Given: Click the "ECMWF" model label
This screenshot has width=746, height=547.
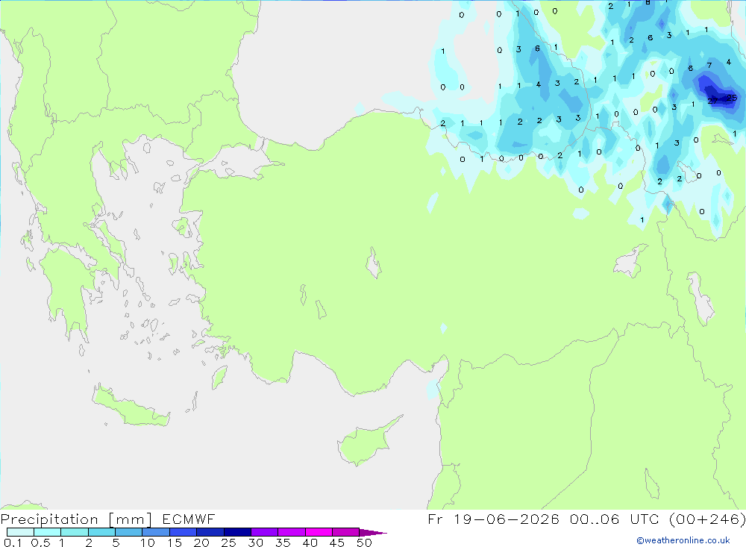Looking at the screenshot, I should tap(189, 519).
